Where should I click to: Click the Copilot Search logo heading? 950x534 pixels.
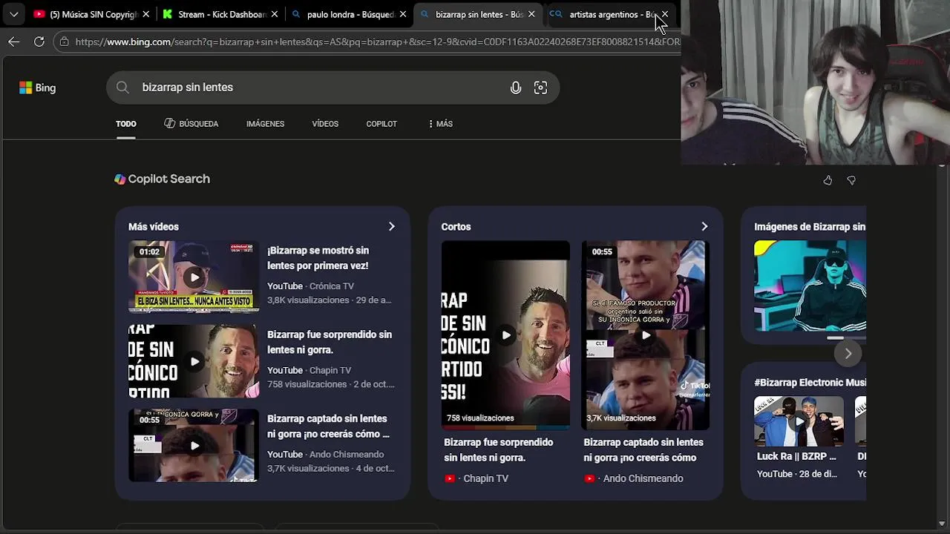163,179
